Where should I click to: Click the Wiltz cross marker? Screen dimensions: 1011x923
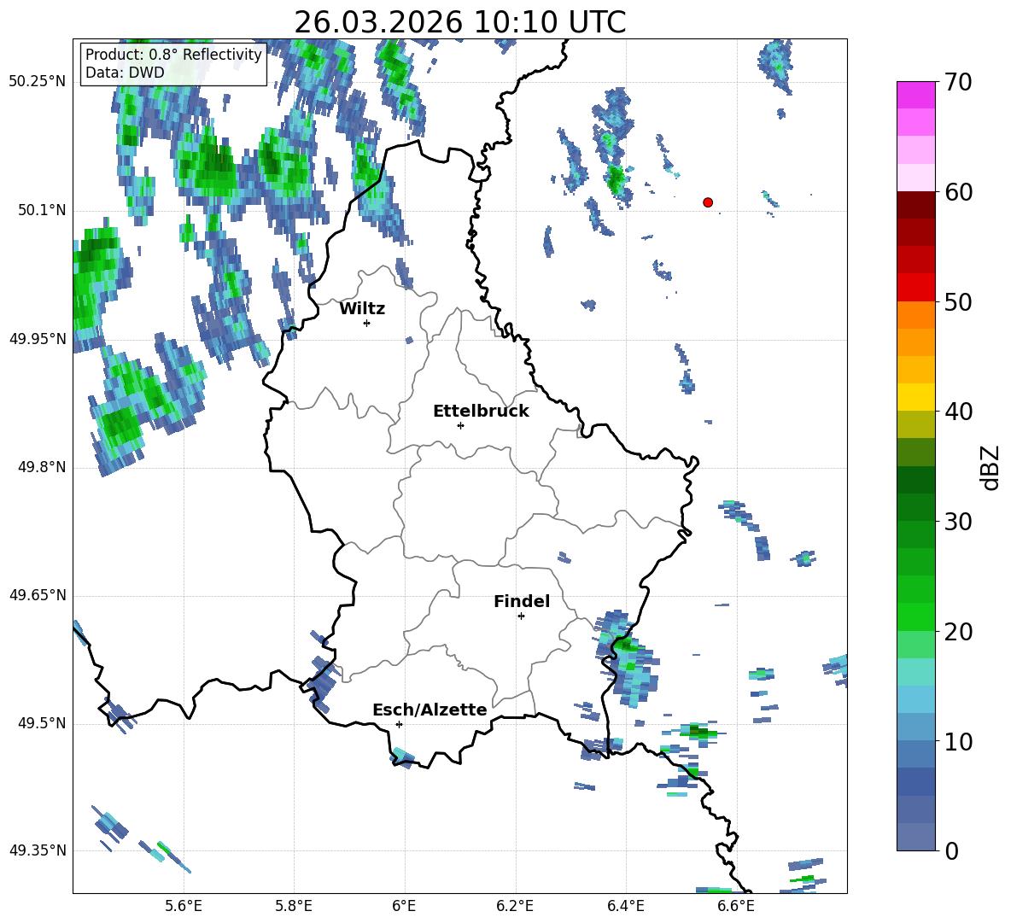click(367, 323)
